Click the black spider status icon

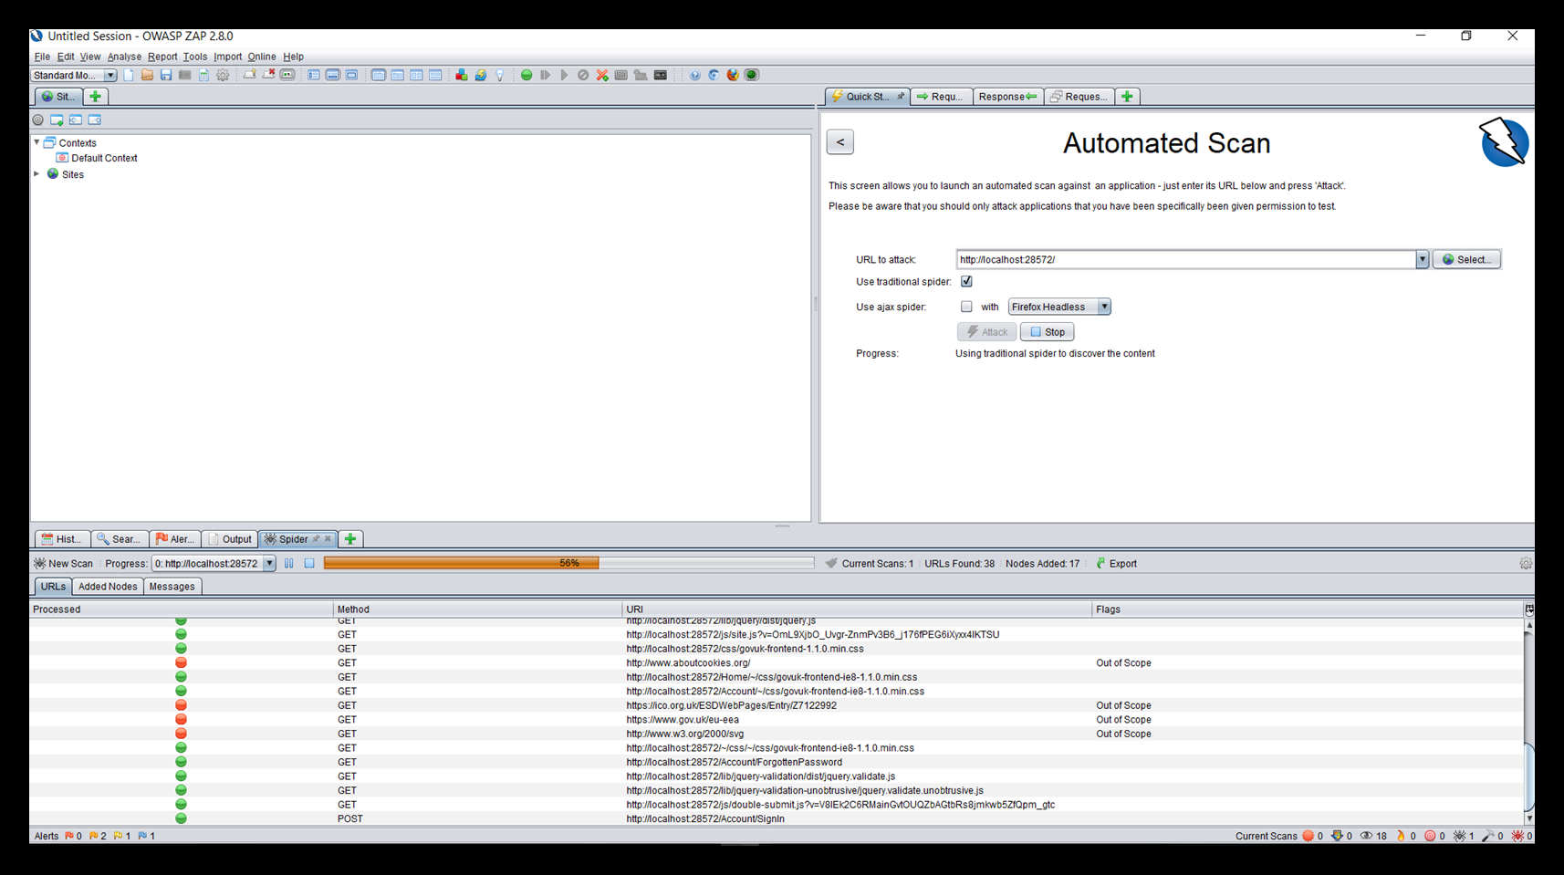[1459, 836]
